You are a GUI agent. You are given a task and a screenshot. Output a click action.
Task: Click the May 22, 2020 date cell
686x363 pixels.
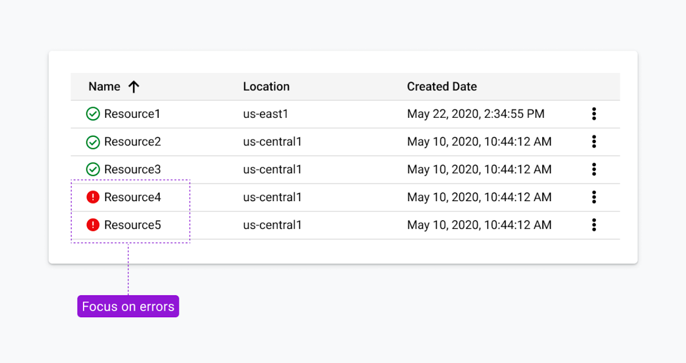pos(475,114)
